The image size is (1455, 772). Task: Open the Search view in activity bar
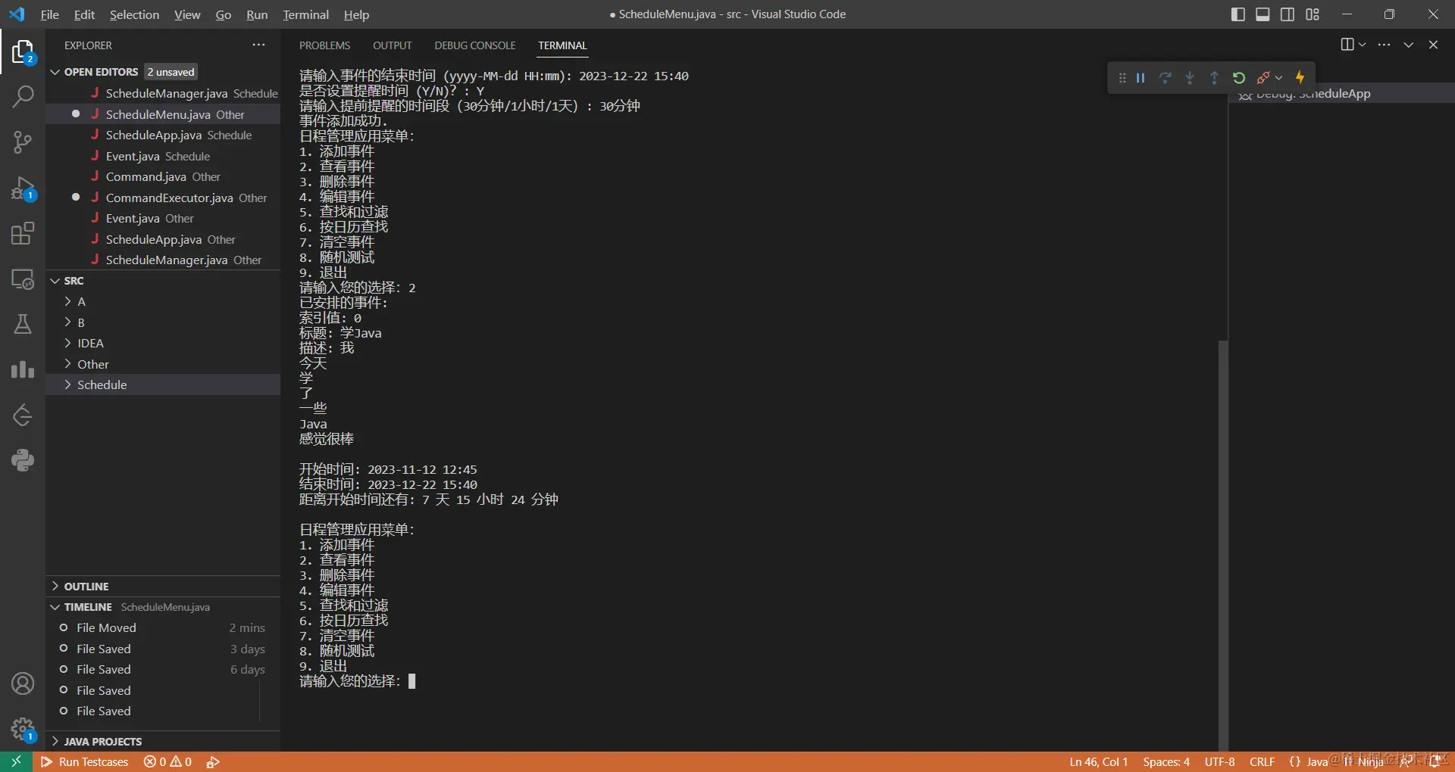23,96
